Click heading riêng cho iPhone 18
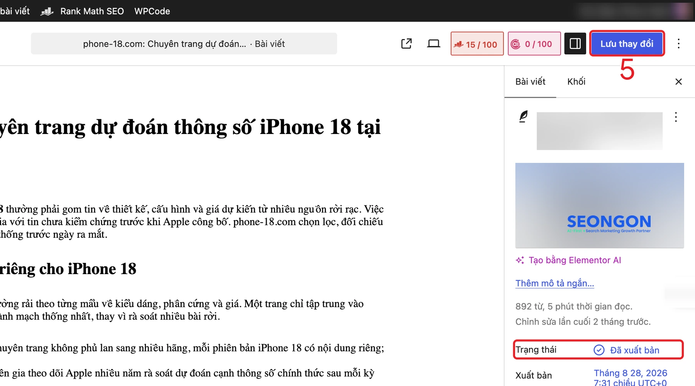Viewport: 695px width, 386px height. pos(68,269)
